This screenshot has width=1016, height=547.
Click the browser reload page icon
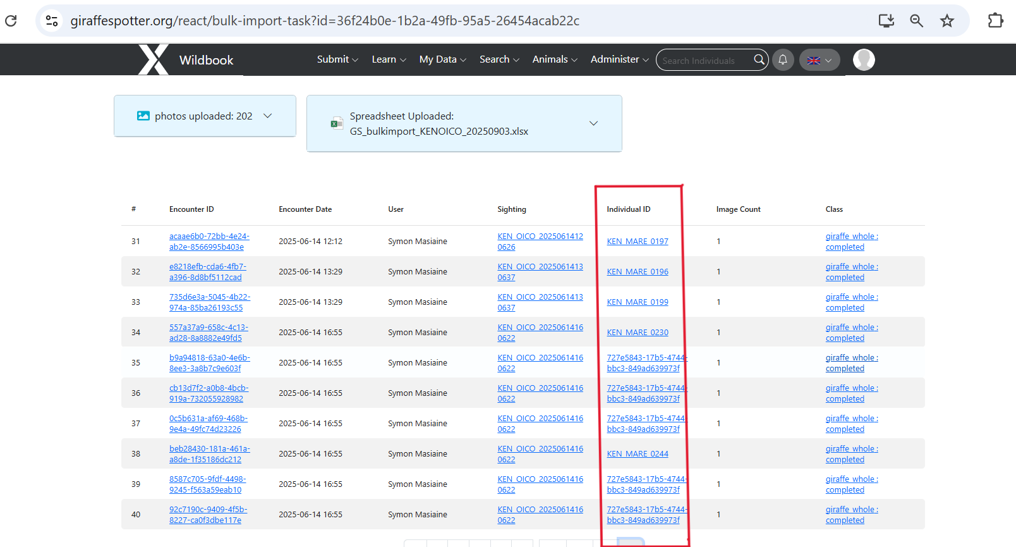click(11, 21)
